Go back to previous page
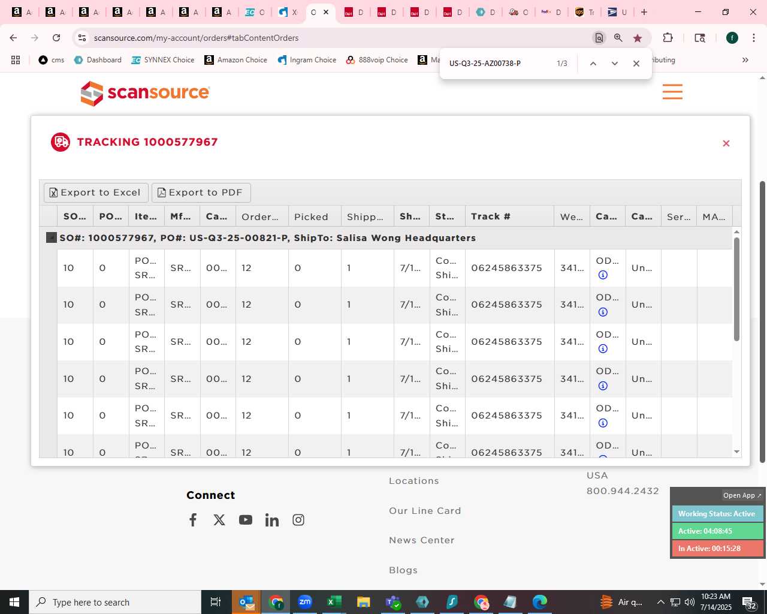 point(13,38)
